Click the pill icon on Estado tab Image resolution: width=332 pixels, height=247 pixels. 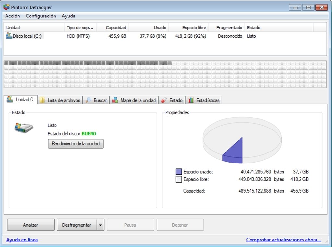tap(164, 100)
